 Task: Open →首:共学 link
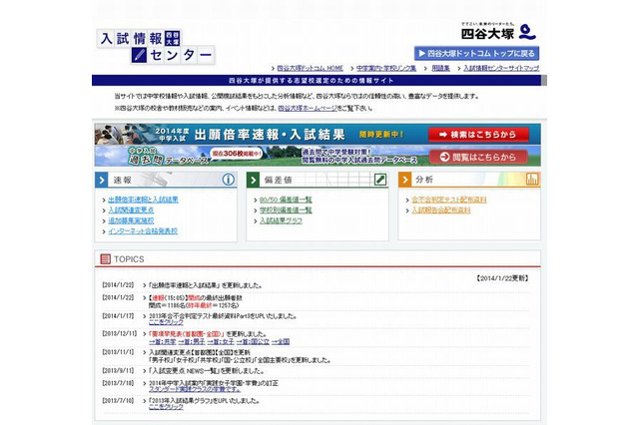click(162, 341)
